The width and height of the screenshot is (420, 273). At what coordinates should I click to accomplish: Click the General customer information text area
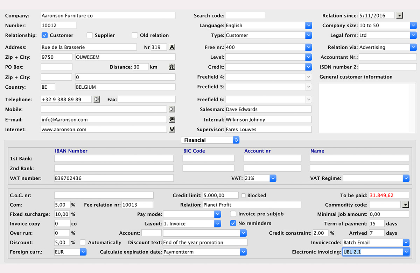click(x=367, y=108)
